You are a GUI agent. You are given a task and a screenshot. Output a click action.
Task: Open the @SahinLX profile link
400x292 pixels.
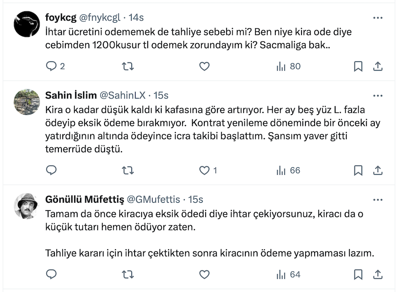click(x=123, y=95)
